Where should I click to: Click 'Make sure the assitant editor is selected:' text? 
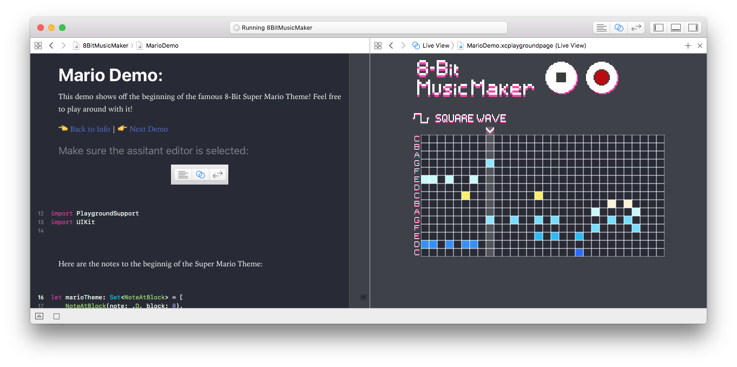[x=153, y=150]
